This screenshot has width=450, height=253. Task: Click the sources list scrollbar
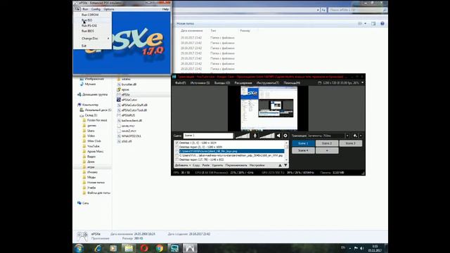286,151
